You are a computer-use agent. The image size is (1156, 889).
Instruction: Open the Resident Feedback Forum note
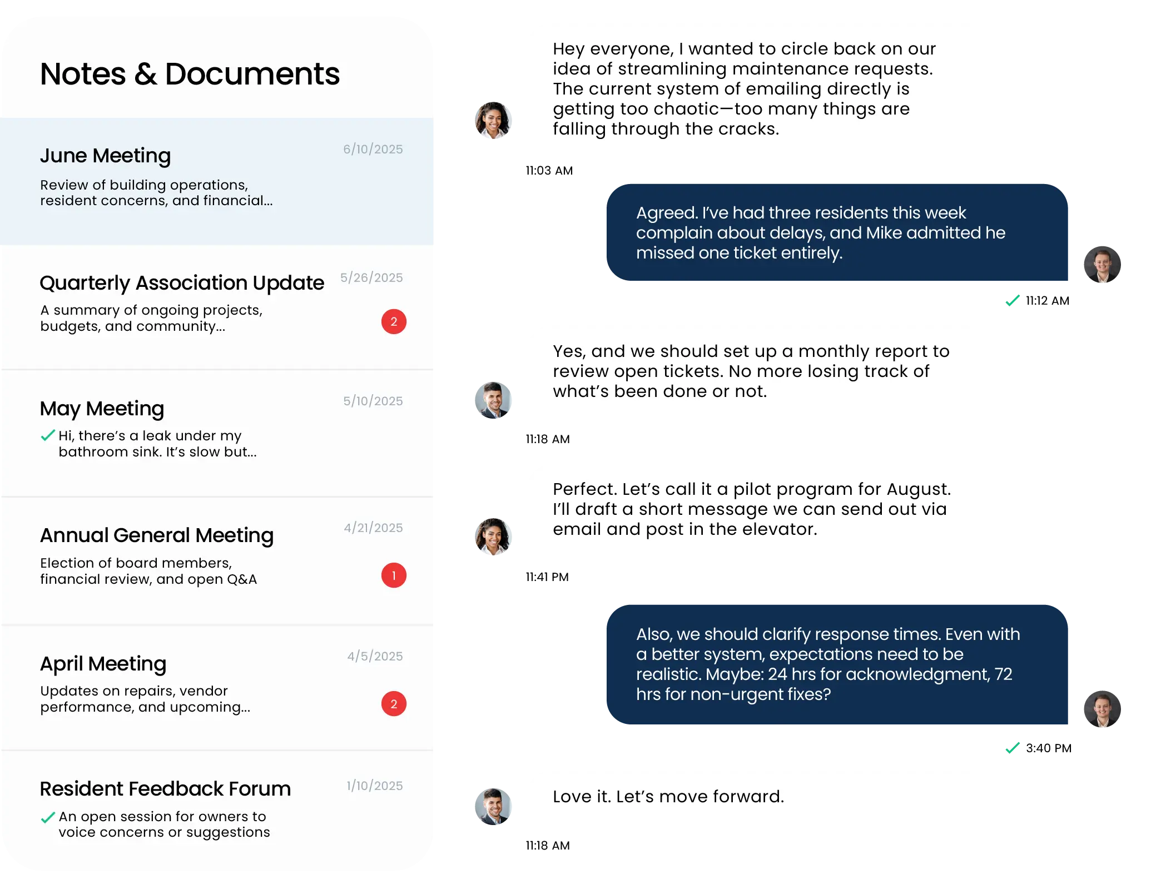[x=217, y=809]
